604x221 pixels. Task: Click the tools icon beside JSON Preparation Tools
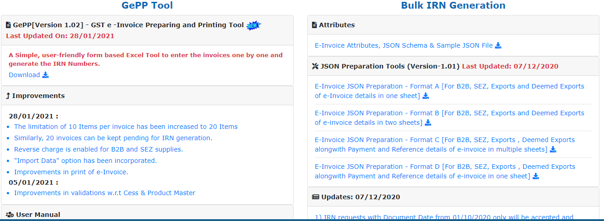(x=315, y=66)
